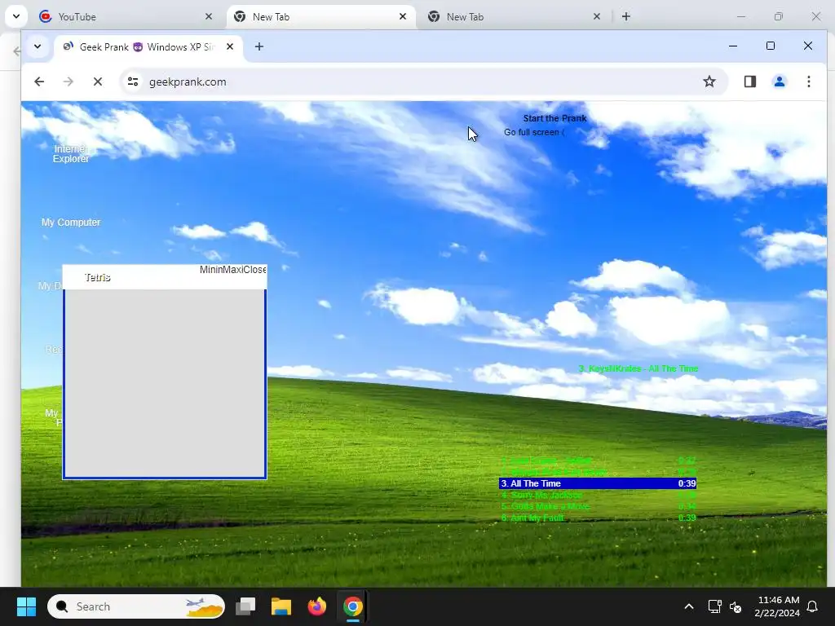Open the Windows Start menu
The width and height of the screenshot is (835, 626).
[x=26, y=606]
